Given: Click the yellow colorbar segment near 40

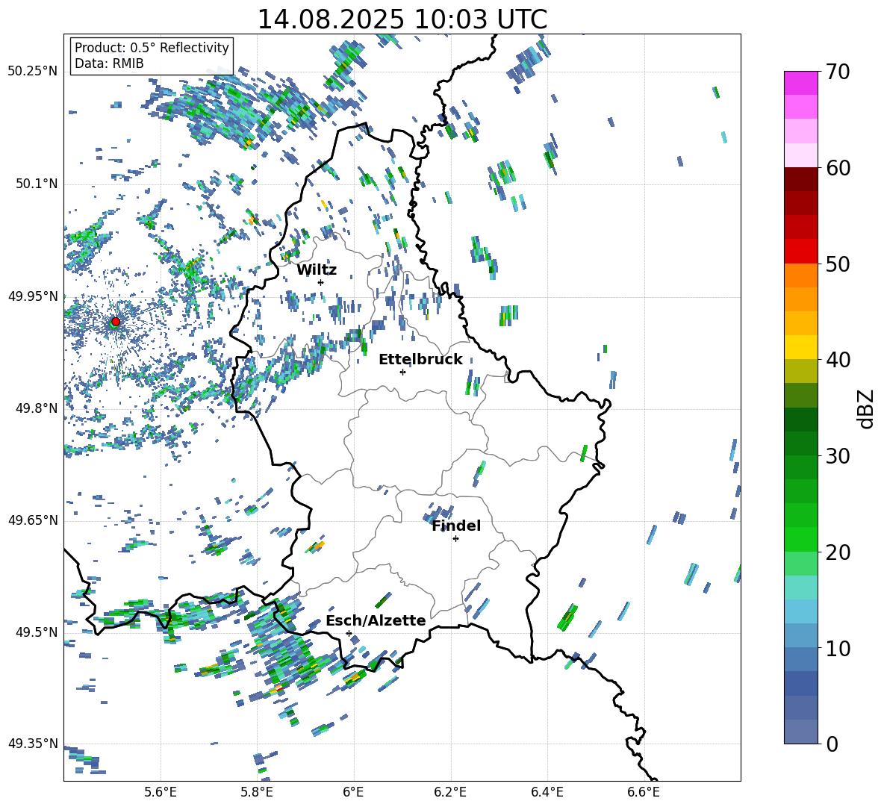Looking at the screenshot, I should (800, 347).
